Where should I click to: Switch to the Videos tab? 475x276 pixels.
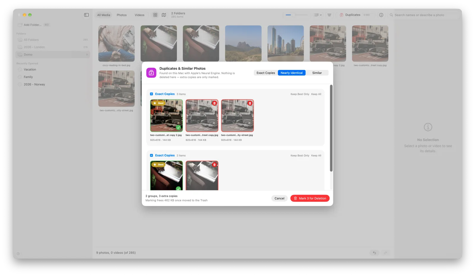tap(140, 15)
